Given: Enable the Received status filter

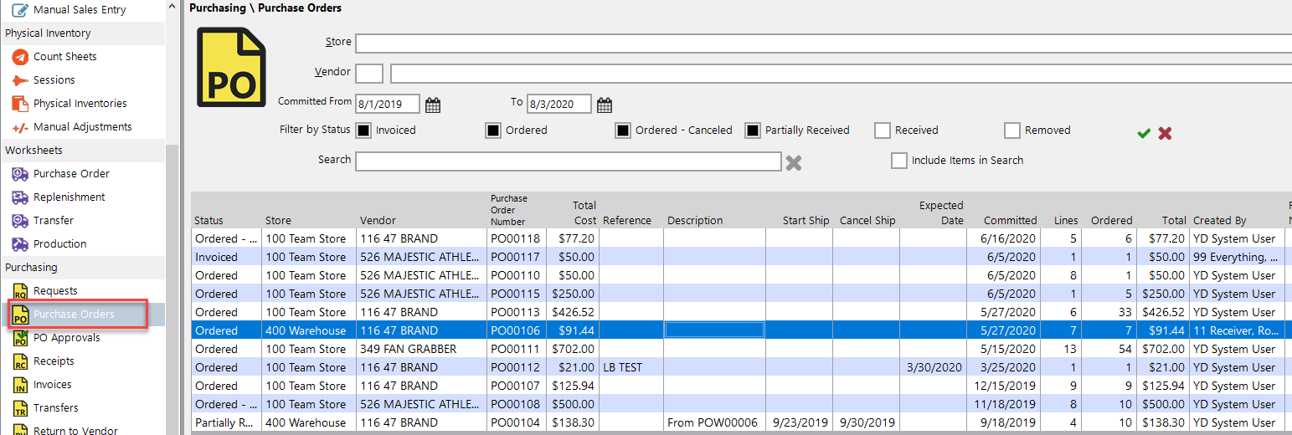Looking at the screenshot, I should tap(883, 130).
